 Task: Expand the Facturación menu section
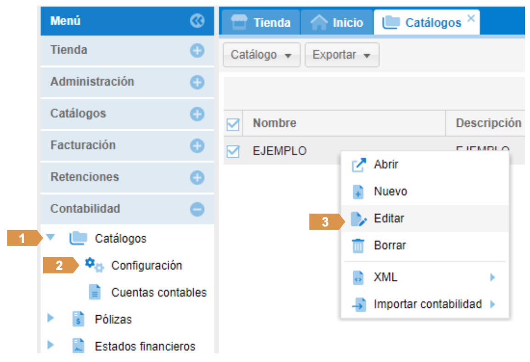click(x=197, y=146)
